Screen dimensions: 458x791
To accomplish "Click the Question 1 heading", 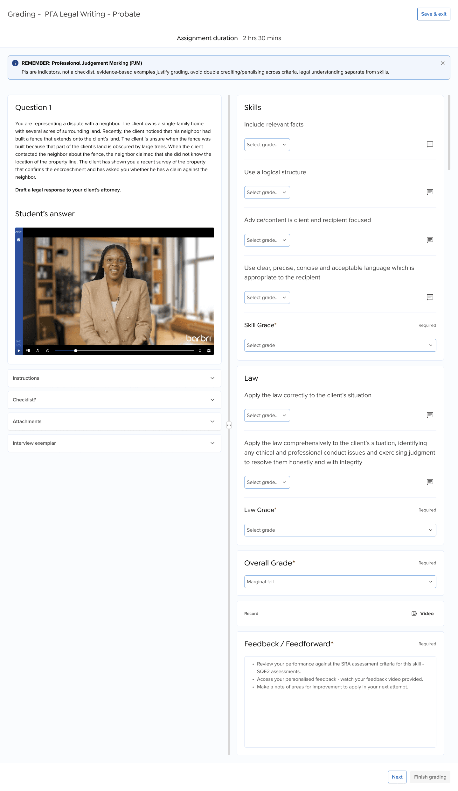I will click(x=33, y=108).
